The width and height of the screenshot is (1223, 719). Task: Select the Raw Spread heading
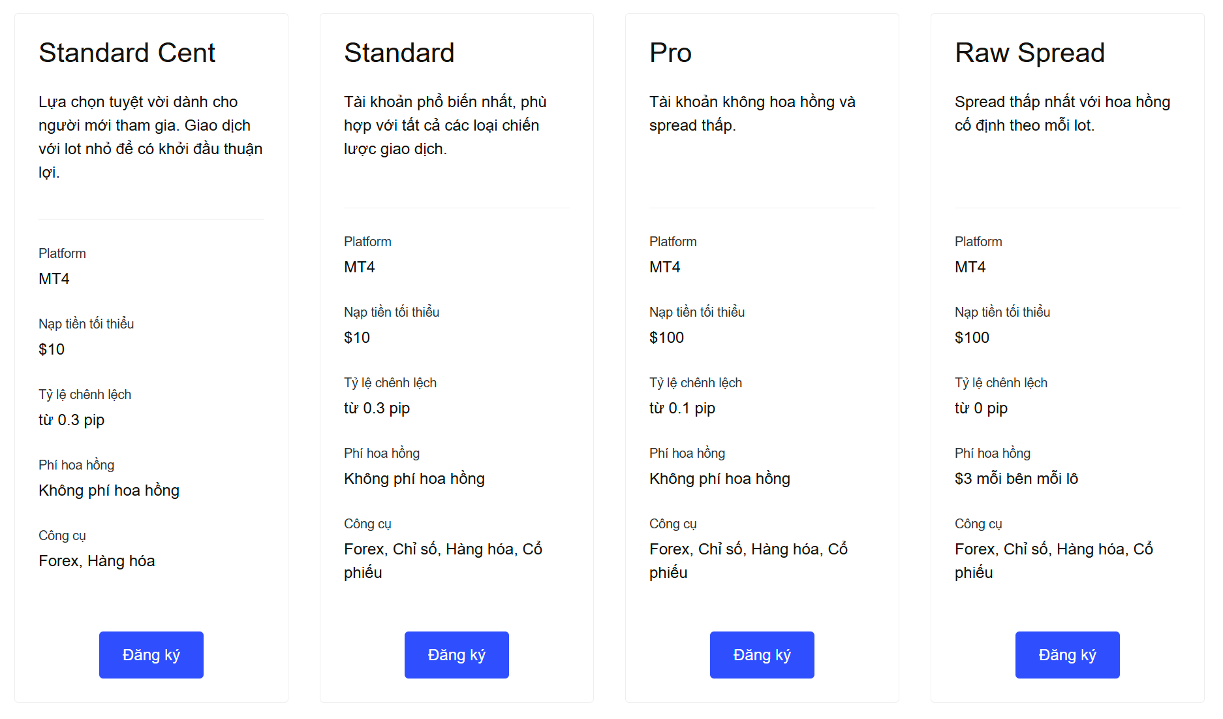1030,53
